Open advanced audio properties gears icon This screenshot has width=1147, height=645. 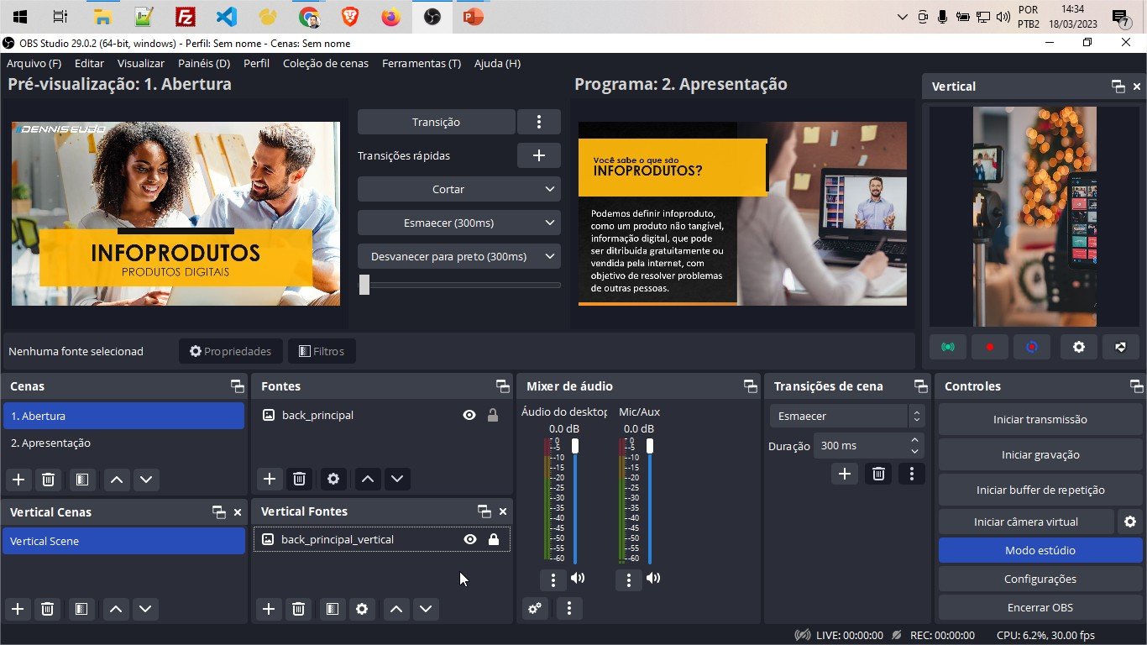pos(535,609)
